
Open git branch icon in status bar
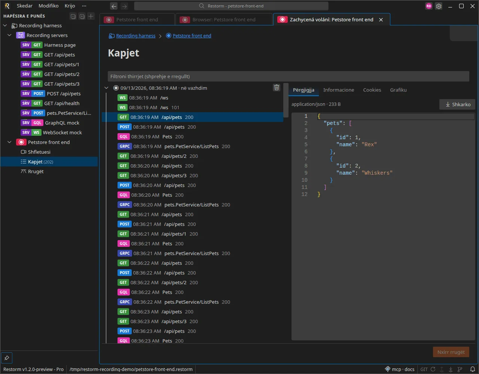click(459, 369)
